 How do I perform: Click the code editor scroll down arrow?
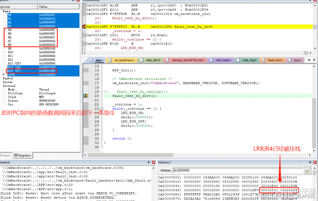click(x=314, y=151)
